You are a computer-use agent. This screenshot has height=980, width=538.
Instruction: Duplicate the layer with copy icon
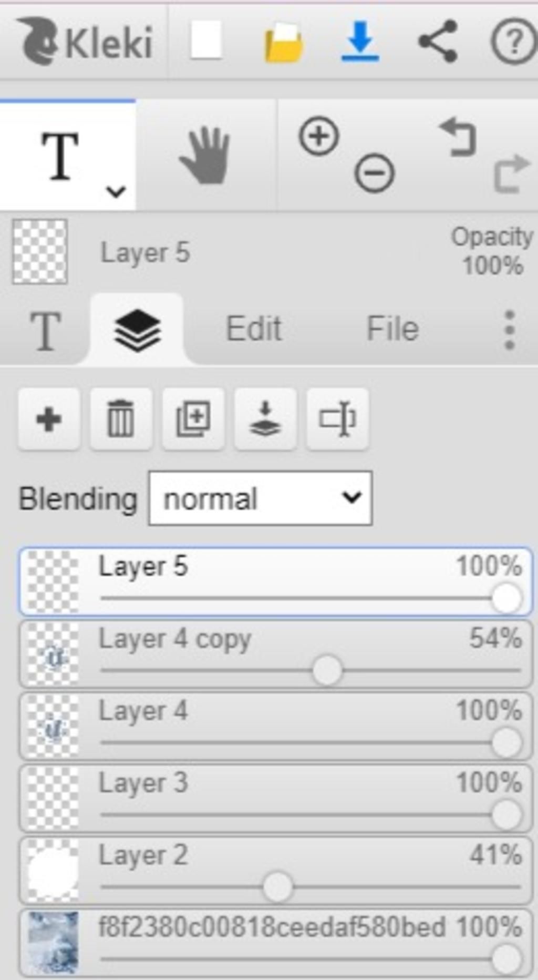pos(193,419)
